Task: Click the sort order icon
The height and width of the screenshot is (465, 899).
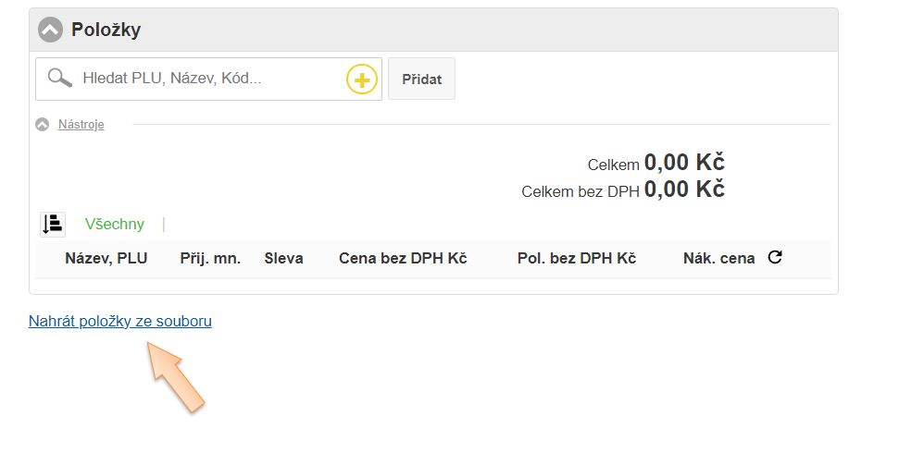Action: click(x=53, y=224)
